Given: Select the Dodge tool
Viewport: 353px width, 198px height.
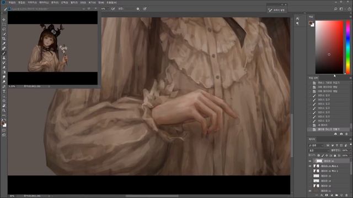Looking at the screenshot, I should [x=4, y=82].
